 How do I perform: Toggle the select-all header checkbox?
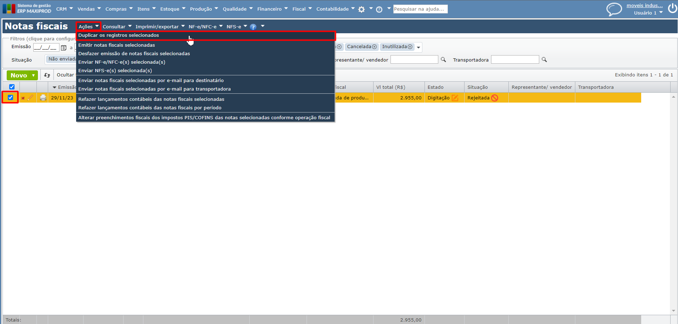tap(12, 87)
